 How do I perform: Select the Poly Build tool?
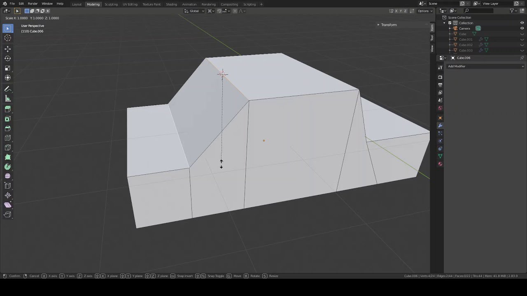click(7, 157)
